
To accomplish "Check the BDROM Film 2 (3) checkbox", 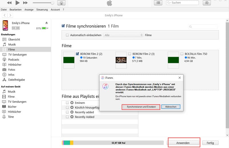I will click(130, 54).
